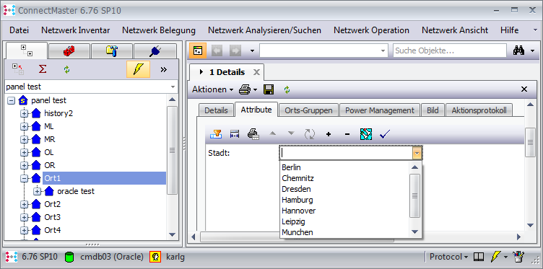Image resolution: width=543 pixels, height=269 pixels.
Task: Click the binoculars search icon
Action: (518, 50)
